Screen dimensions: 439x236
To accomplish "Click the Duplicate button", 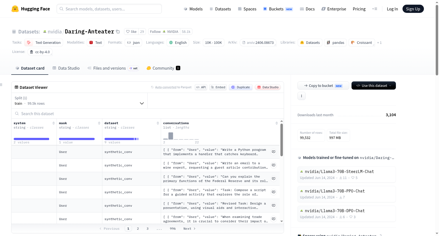I will (x=240, y=87).
